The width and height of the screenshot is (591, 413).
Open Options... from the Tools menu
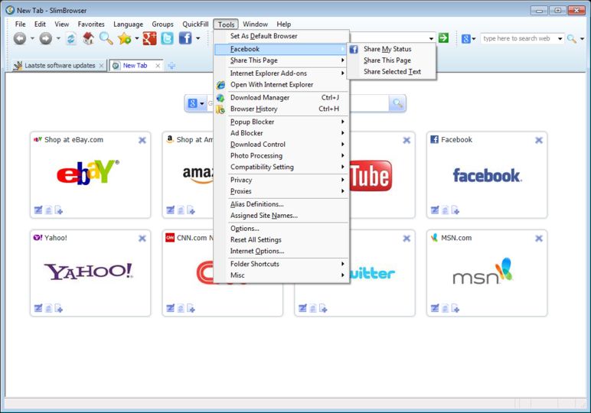click(x=282, y=229)
